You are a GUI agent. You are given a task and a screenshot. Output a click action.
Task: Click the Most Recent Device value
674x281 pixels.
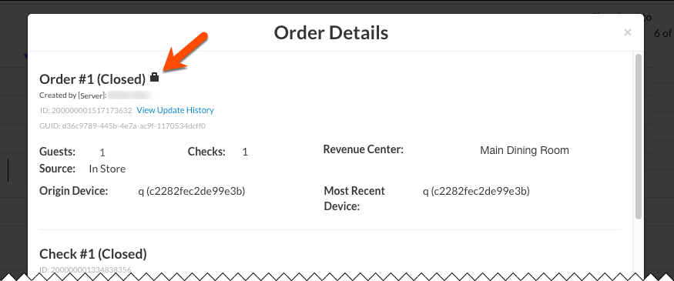click(x=476, y=192)
